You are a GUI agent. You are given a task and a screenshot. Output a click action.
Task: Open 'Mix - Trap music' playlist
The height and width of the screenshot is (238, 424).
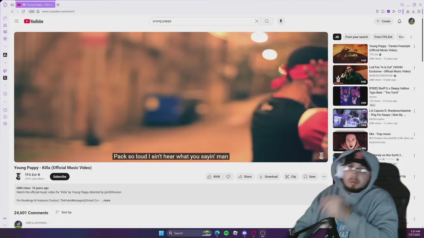(380, 134)
